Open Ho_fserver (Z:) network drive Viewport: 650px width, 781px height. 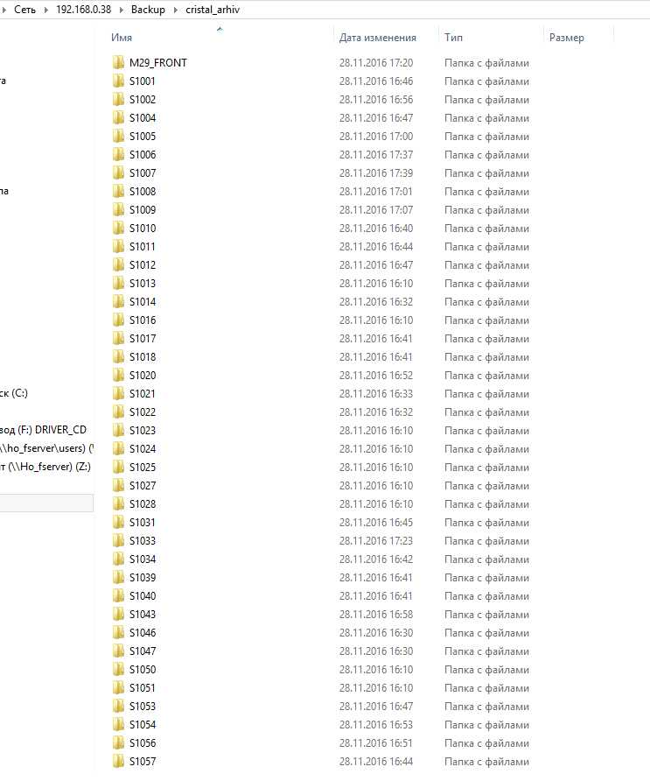(x=45, y=467)
